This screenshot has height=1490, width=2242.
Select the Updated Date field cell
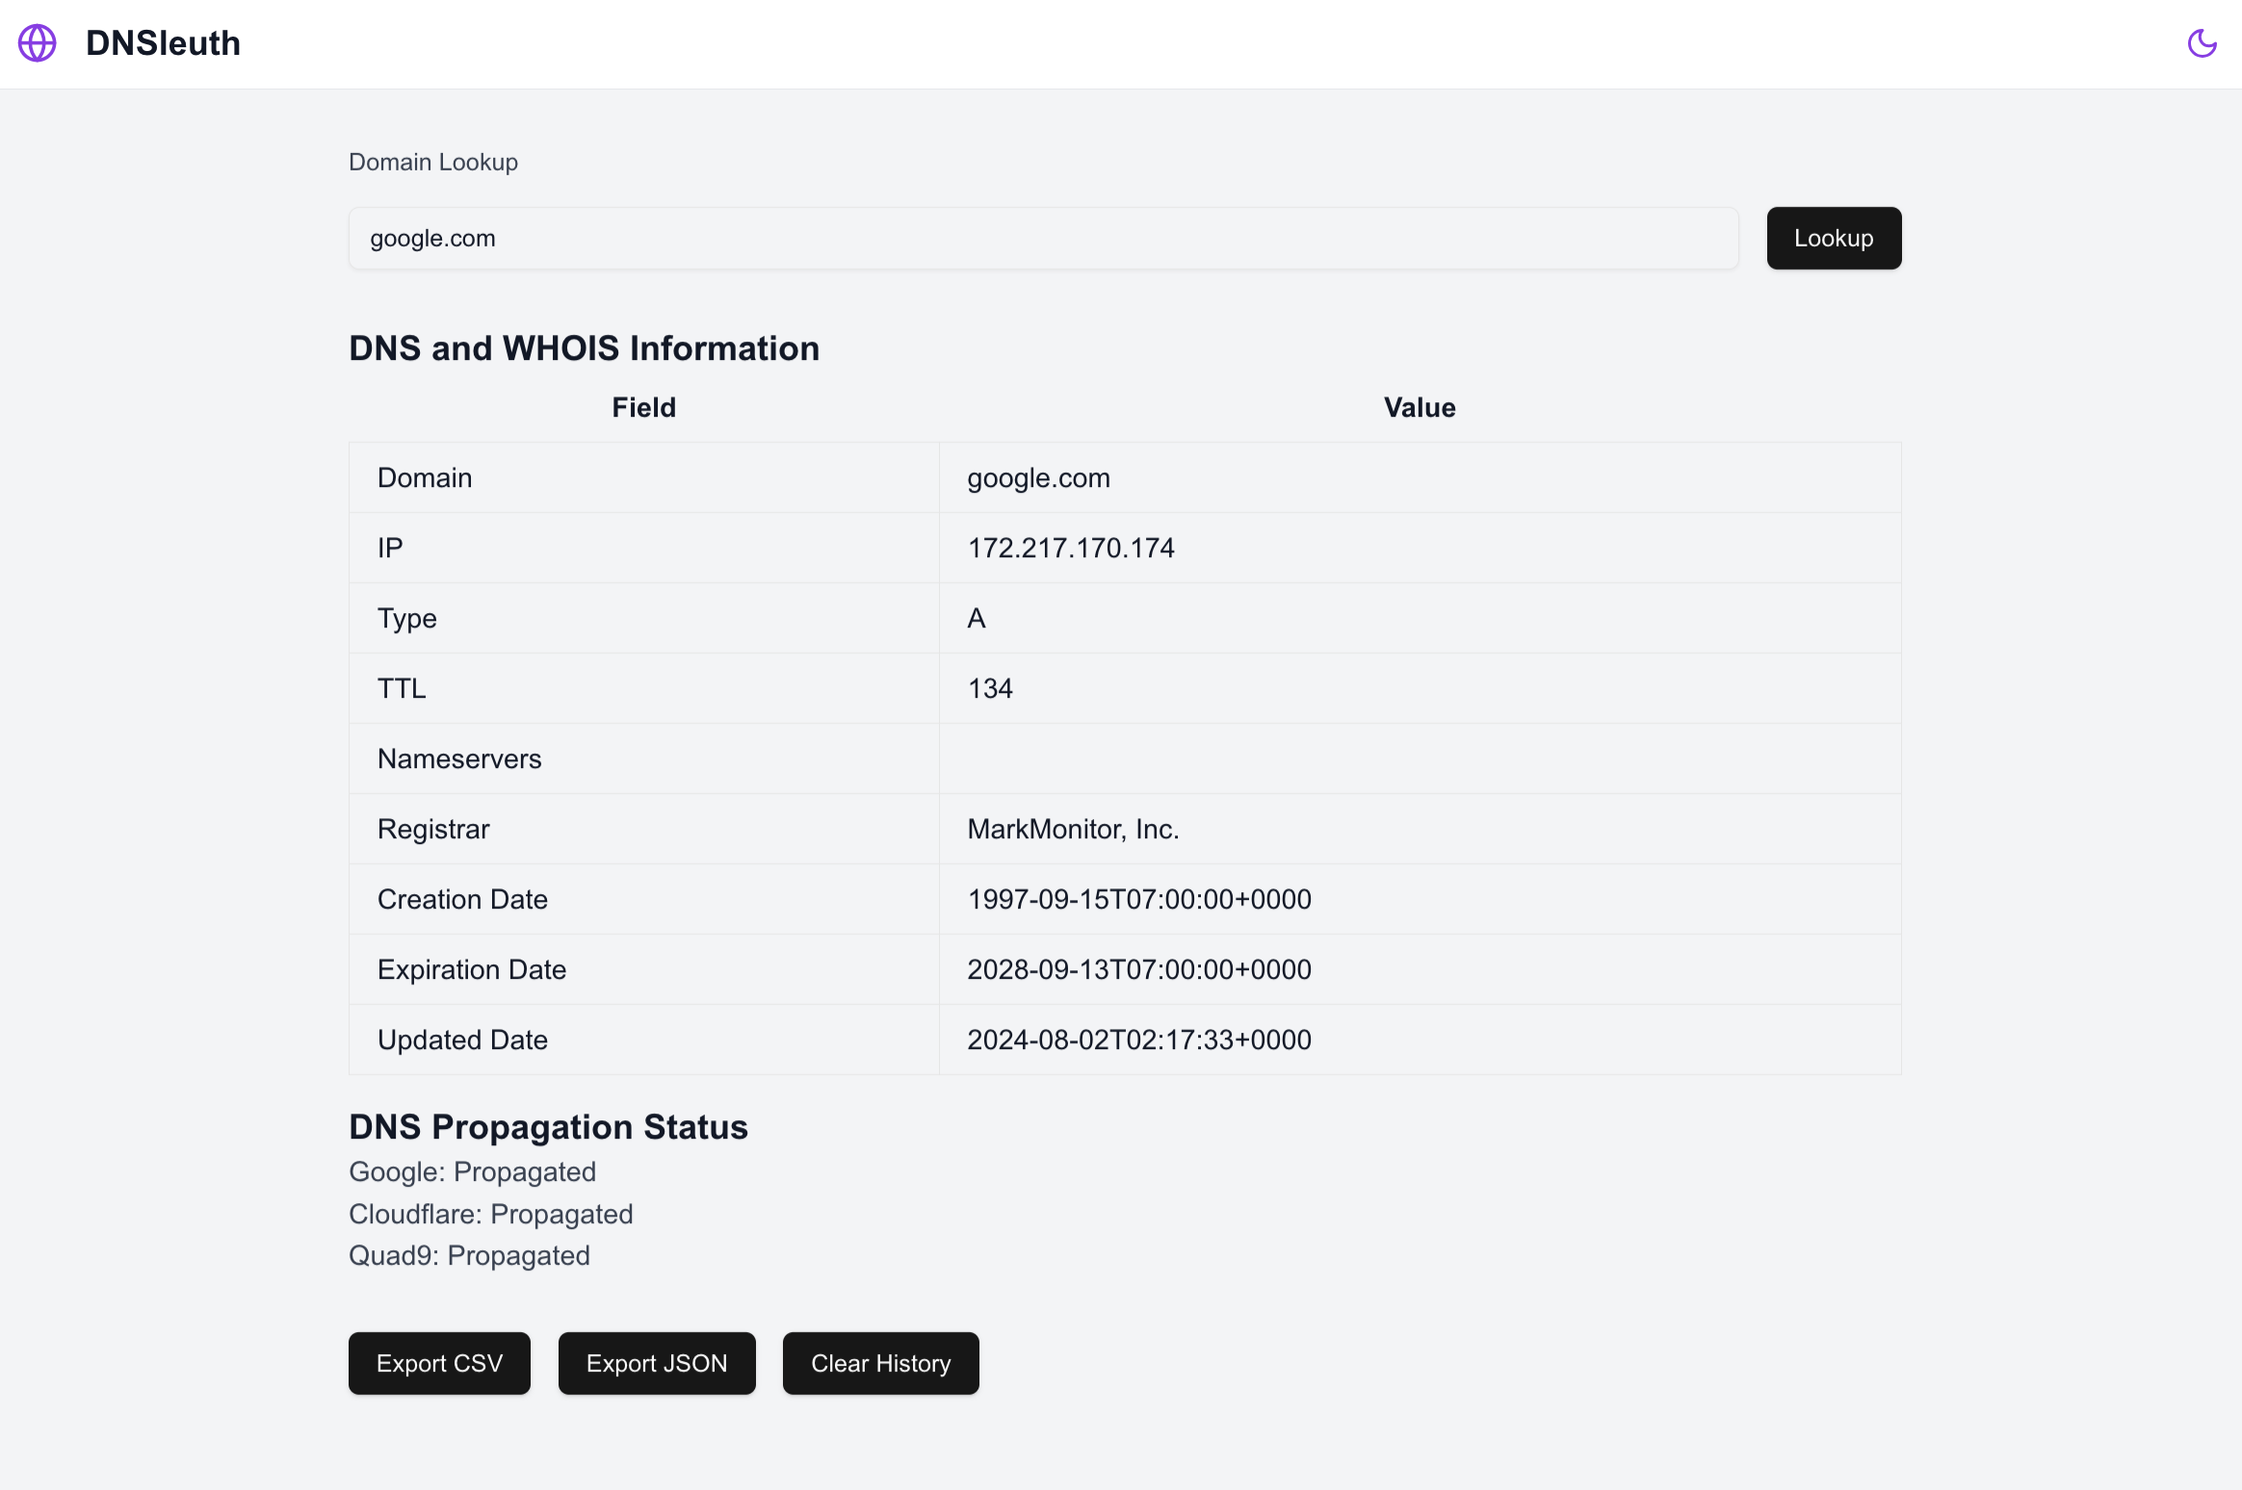(x=644, y=1040)
